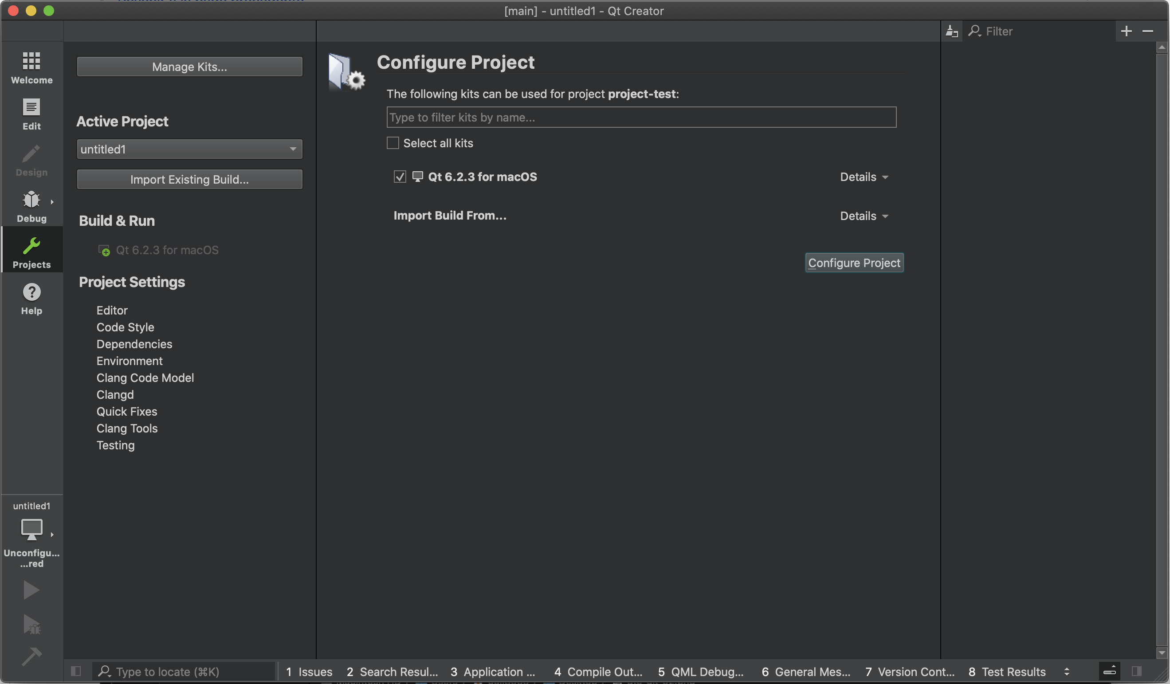Click the Configure Project button

(853, 262)
